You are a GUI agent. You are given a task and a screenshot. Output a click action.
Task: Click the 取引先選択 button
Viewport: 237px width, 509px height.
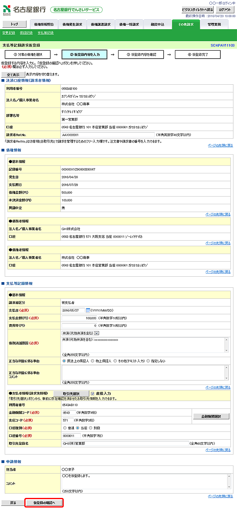click(71, 394)
